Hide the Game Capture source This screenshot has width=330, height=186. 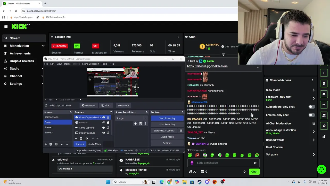click(x=104, y=128)
